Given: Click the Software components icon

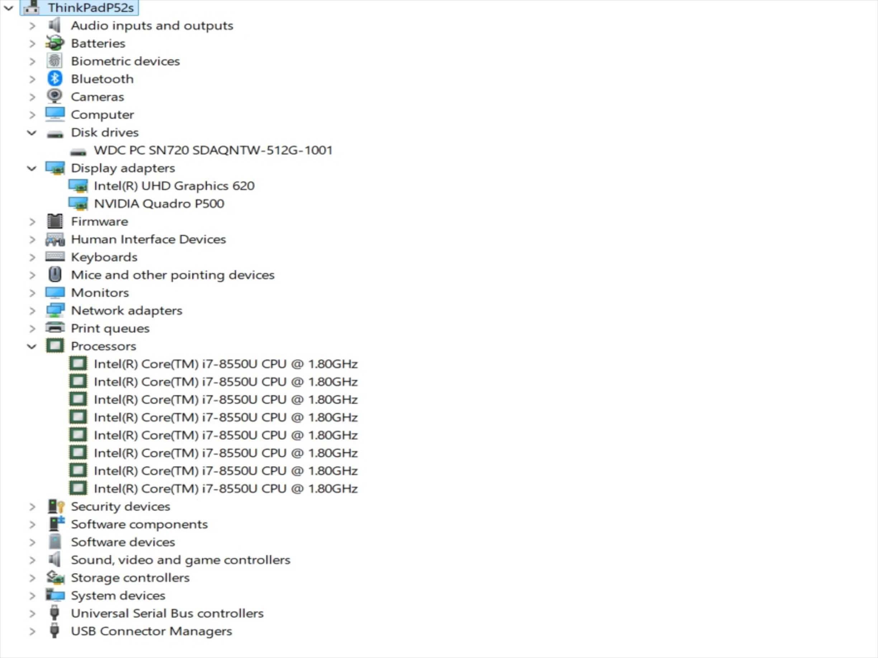Looking at the screenshot, I should point(56,524).
